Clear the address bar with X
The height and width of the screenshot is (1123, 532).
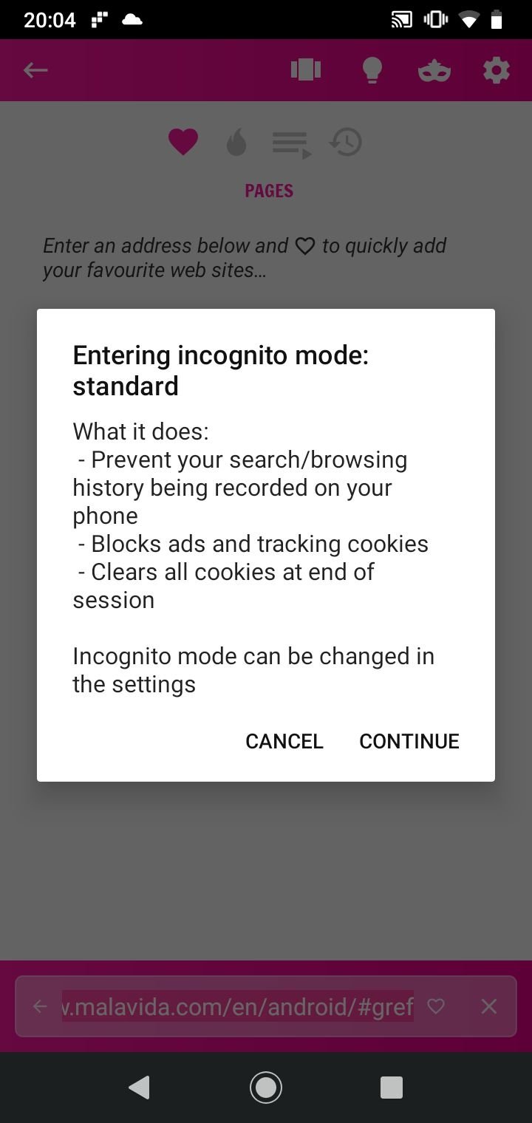(x=489, y=1006)
